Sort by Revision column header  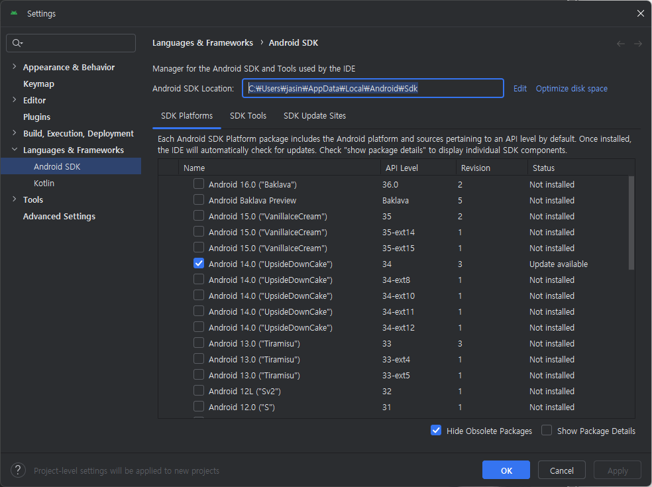tap(492, 168)
